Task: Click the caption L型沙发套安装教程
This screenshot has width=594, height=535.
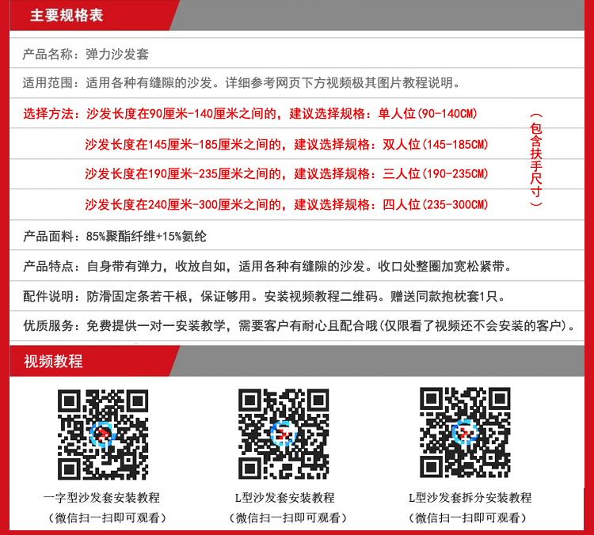Action: (x=284, y=498)
